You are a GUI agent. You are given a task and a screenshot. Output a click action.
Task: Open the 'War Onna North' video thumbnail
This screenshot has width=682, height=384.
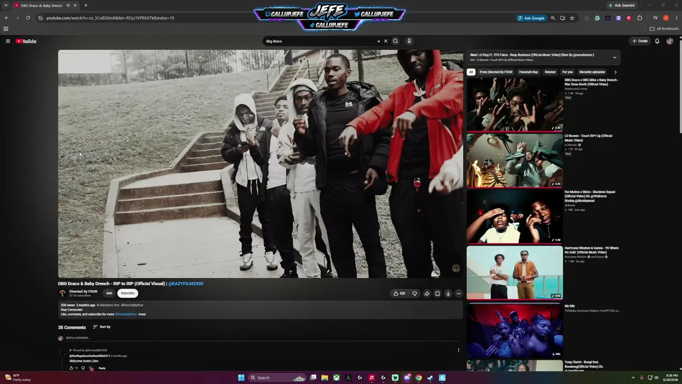(x=515, y=105)
